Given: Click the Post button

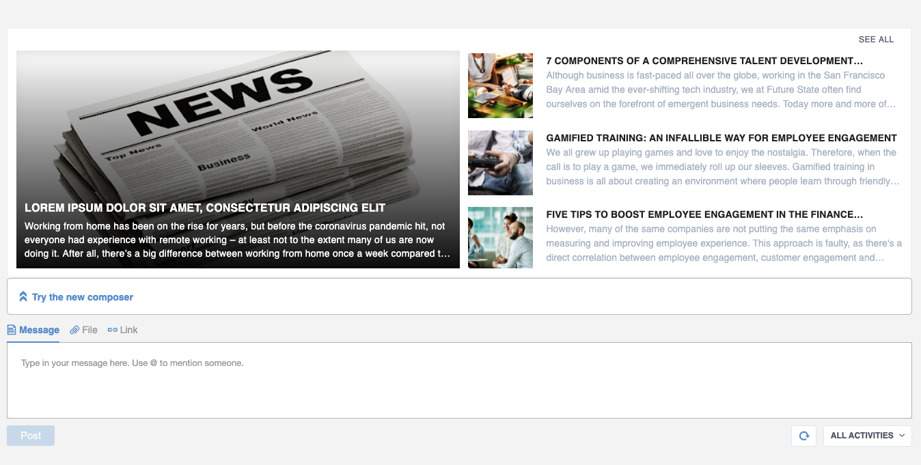Looking at the screenshot, I should click(x=31, y=436).
